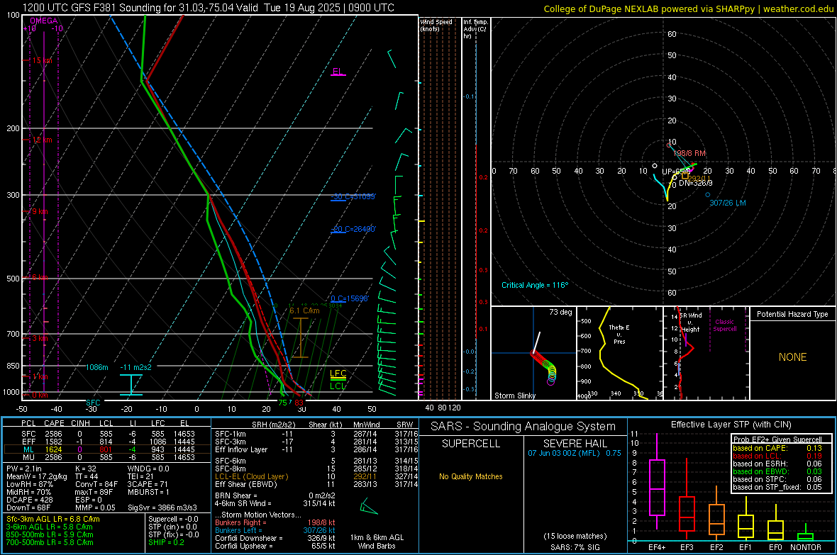Click the SFC-1km helicity row
The image size is (837, 555).
pos(316,434)
